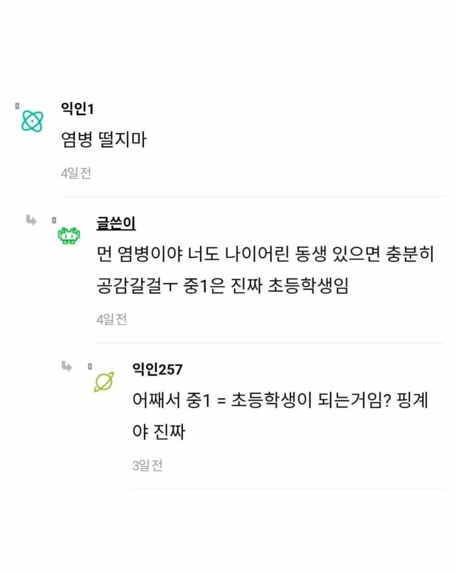Click the divider line below 익인1's comment
The height and width of the screenshot is (572, 457).
[252, 197]
